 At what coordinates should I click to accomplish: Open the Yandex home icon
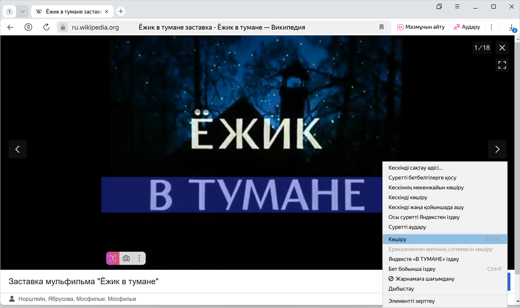tap(28, 27)
